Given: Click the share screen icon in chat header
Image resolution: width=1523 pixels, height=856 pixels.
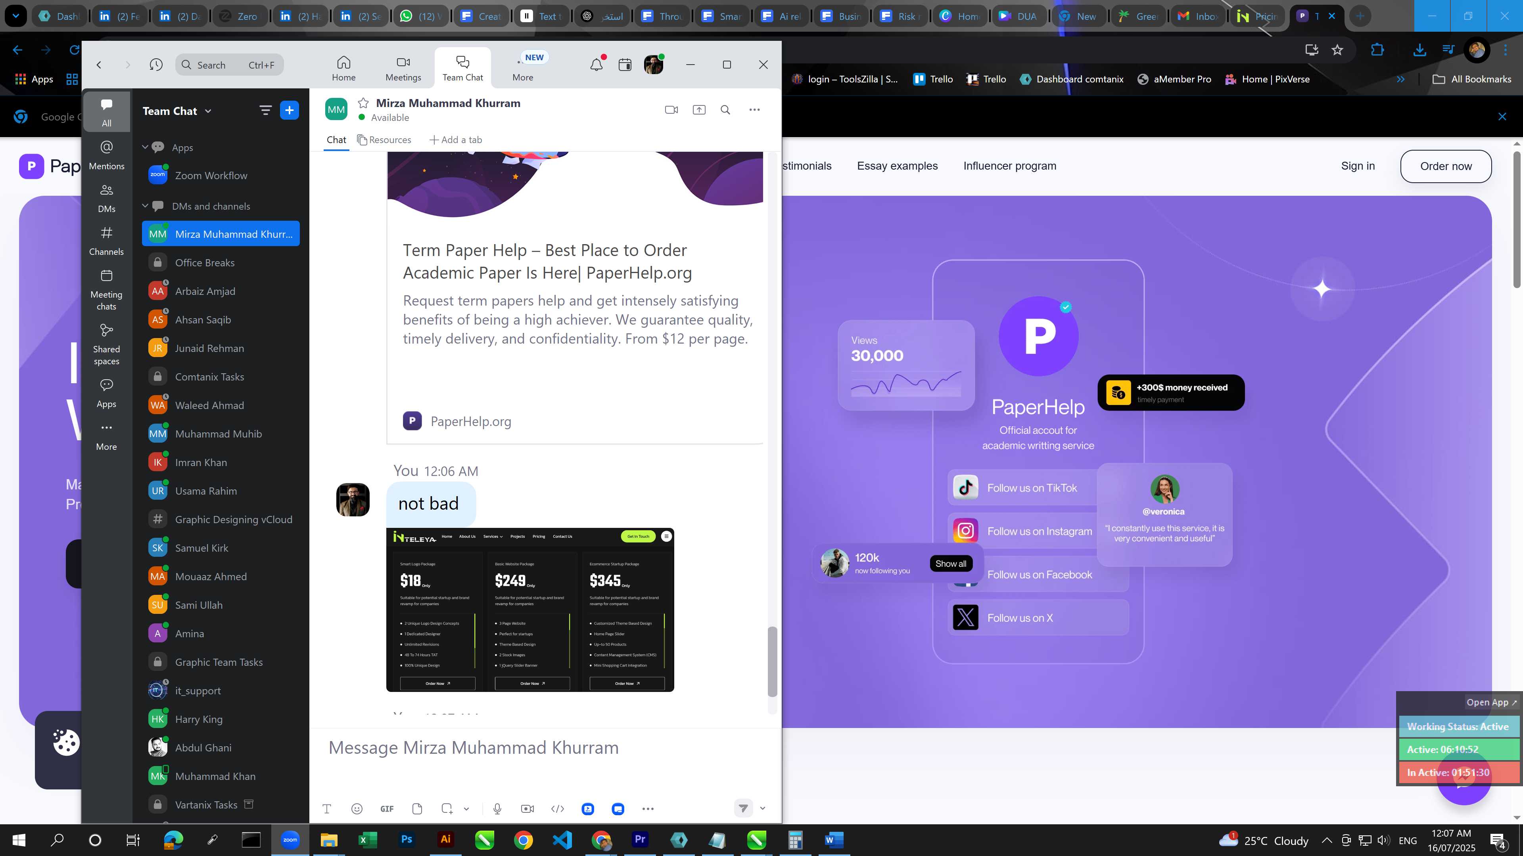Looking at the screenshot, I should pos(699,110).
